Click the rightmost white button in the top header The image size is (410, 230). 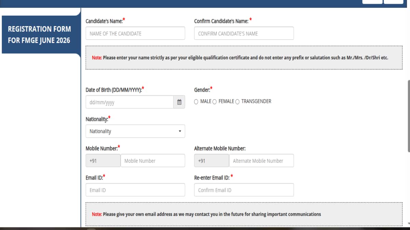[x=393, y=1]
